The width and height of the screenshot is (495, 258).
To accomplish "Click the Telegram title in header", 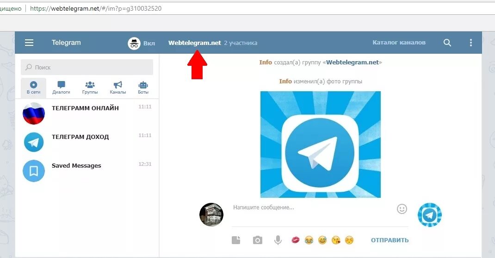I will coord(66,42).
